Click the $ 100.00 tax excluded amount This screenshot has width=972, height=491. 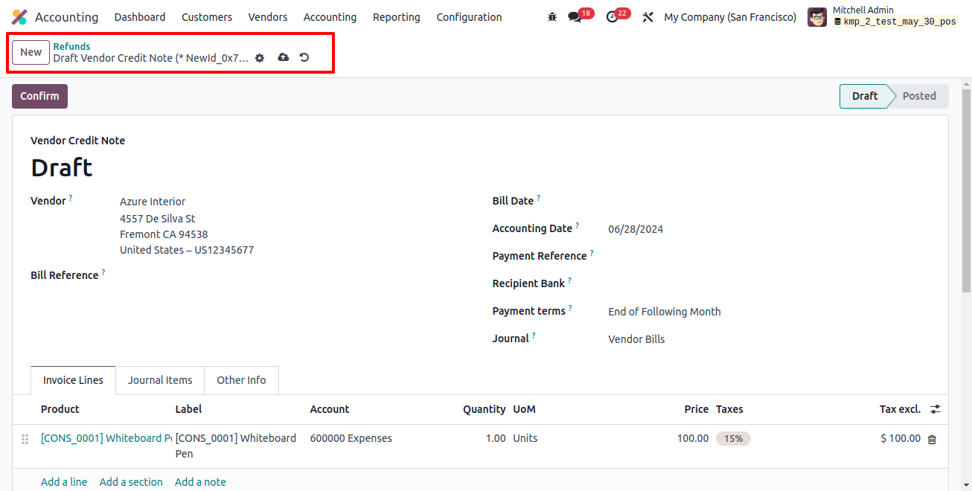[901, 438]
